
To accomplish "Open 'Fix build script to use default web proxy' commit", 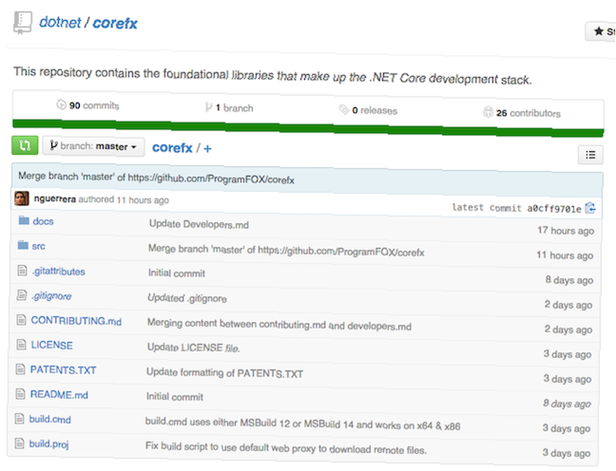I will pos(286,448).
